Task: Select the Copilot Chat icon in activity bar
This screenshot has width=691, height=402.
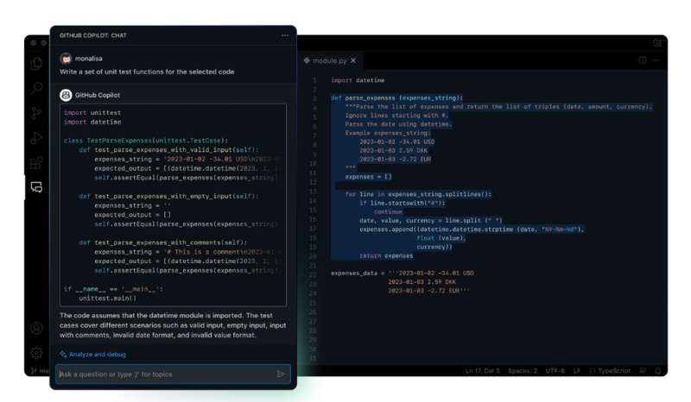Action: [x=36, y=187]
